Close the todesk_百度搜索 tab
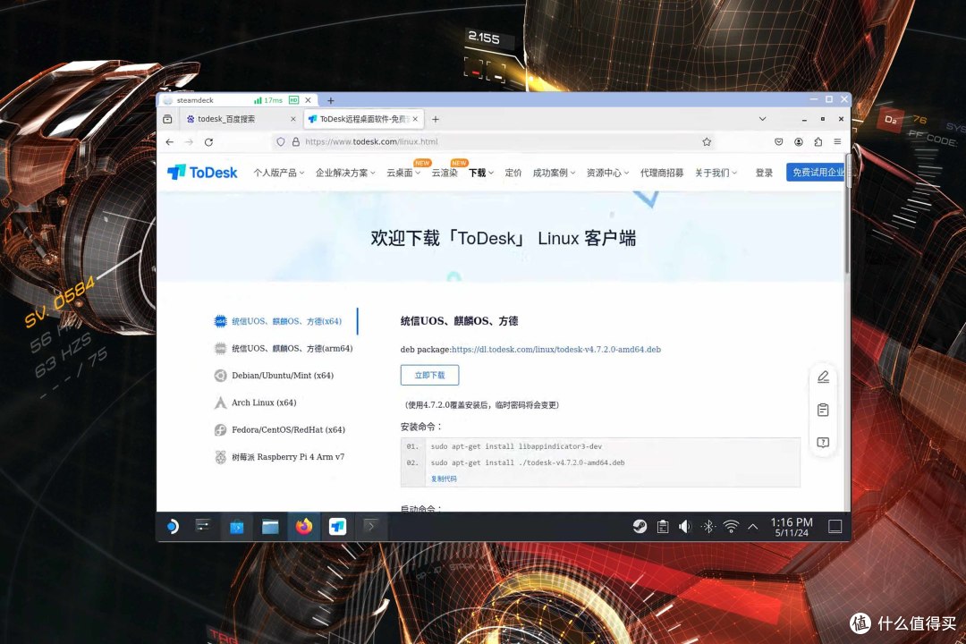The image size is (966, 644). click(x=293, y=119)
